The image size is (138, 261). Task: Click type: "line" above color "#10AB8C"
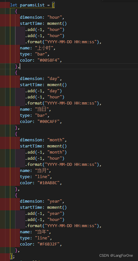coord(36,176)
